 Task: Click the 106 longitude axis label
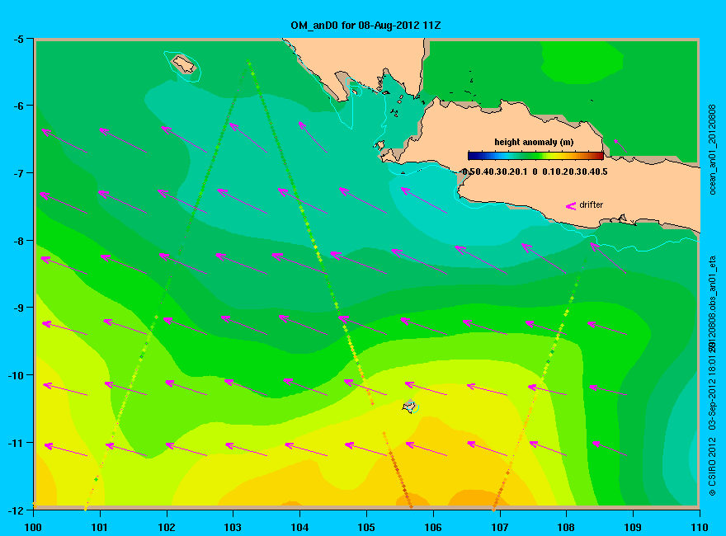(433, 527)
